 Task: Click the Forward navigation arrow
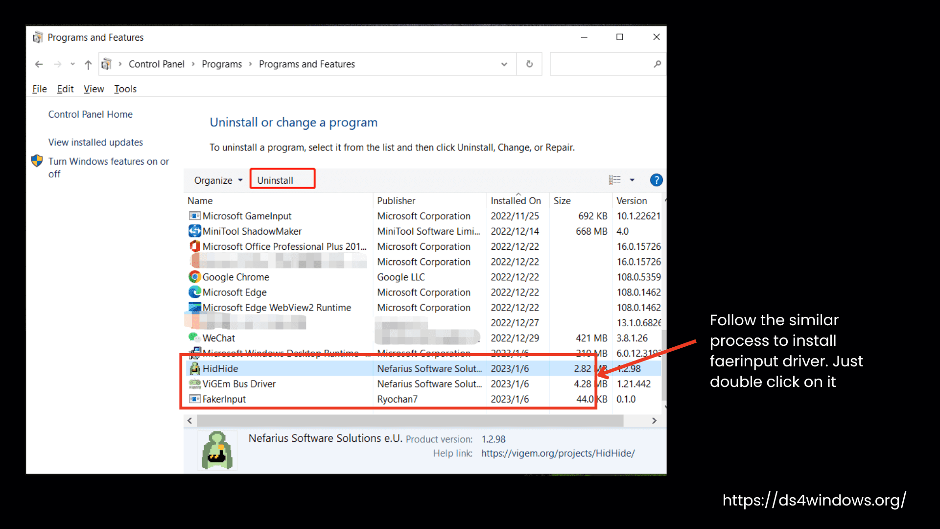(x=57, y=64)
